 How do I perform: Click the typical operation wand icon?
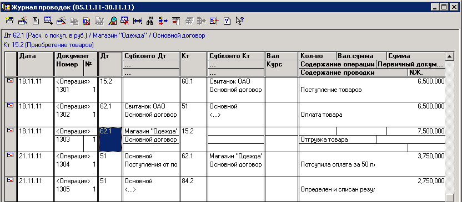[22, 21]
